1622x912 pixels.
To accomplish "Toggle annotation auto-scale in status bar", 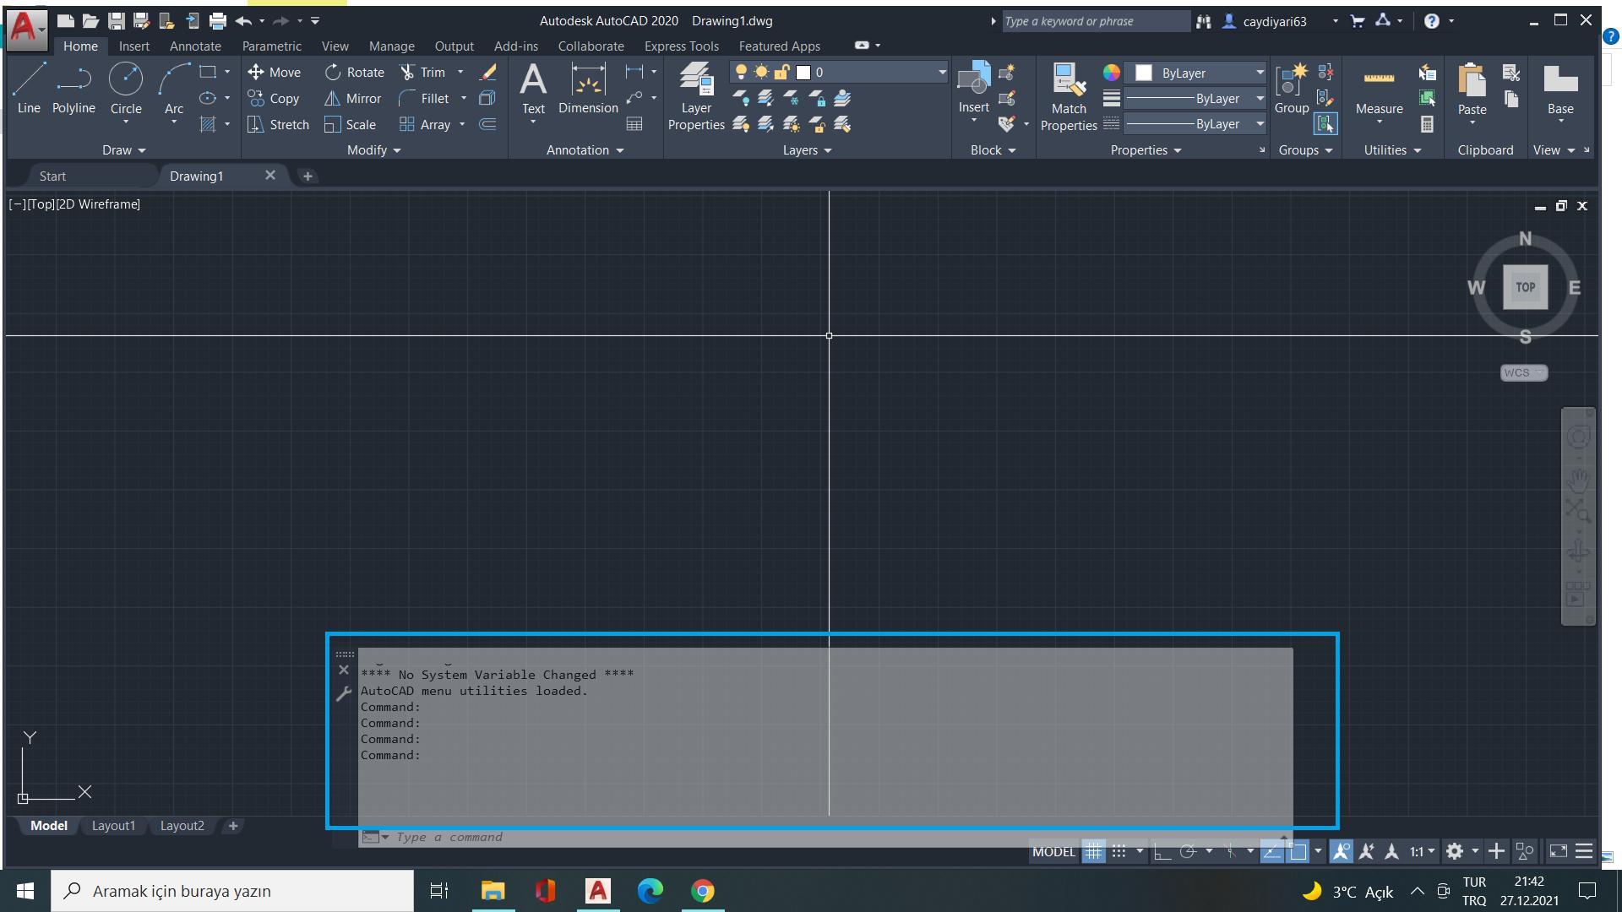I will (x=1366, y=851).
